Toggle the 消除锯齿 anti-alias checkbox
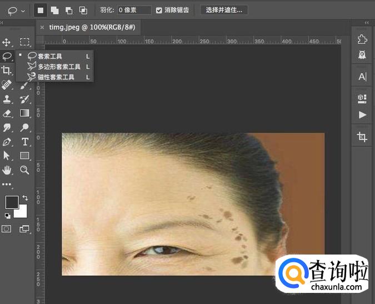Viewport: 375px width, 304px height. [x=159, y=10]
